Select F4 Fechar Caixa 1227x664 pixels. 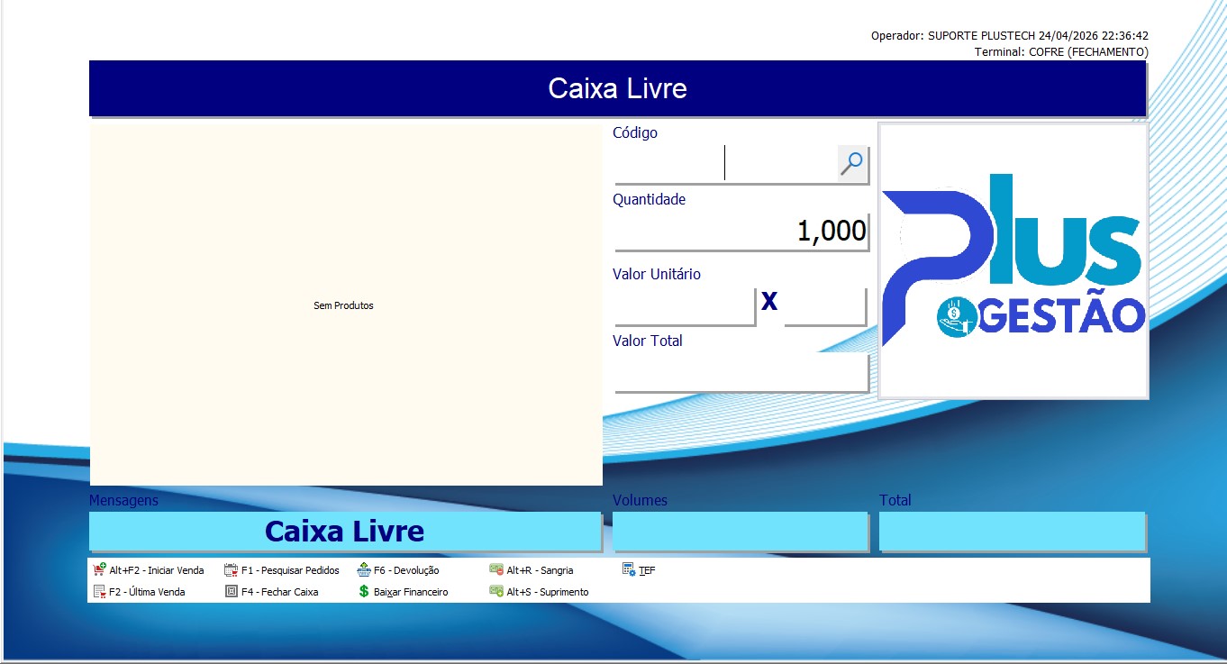point(271,592)
